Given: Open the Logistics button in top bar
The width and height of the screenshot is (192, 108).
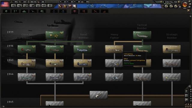Looking at the screenshot, I should (x=50, y=6).
